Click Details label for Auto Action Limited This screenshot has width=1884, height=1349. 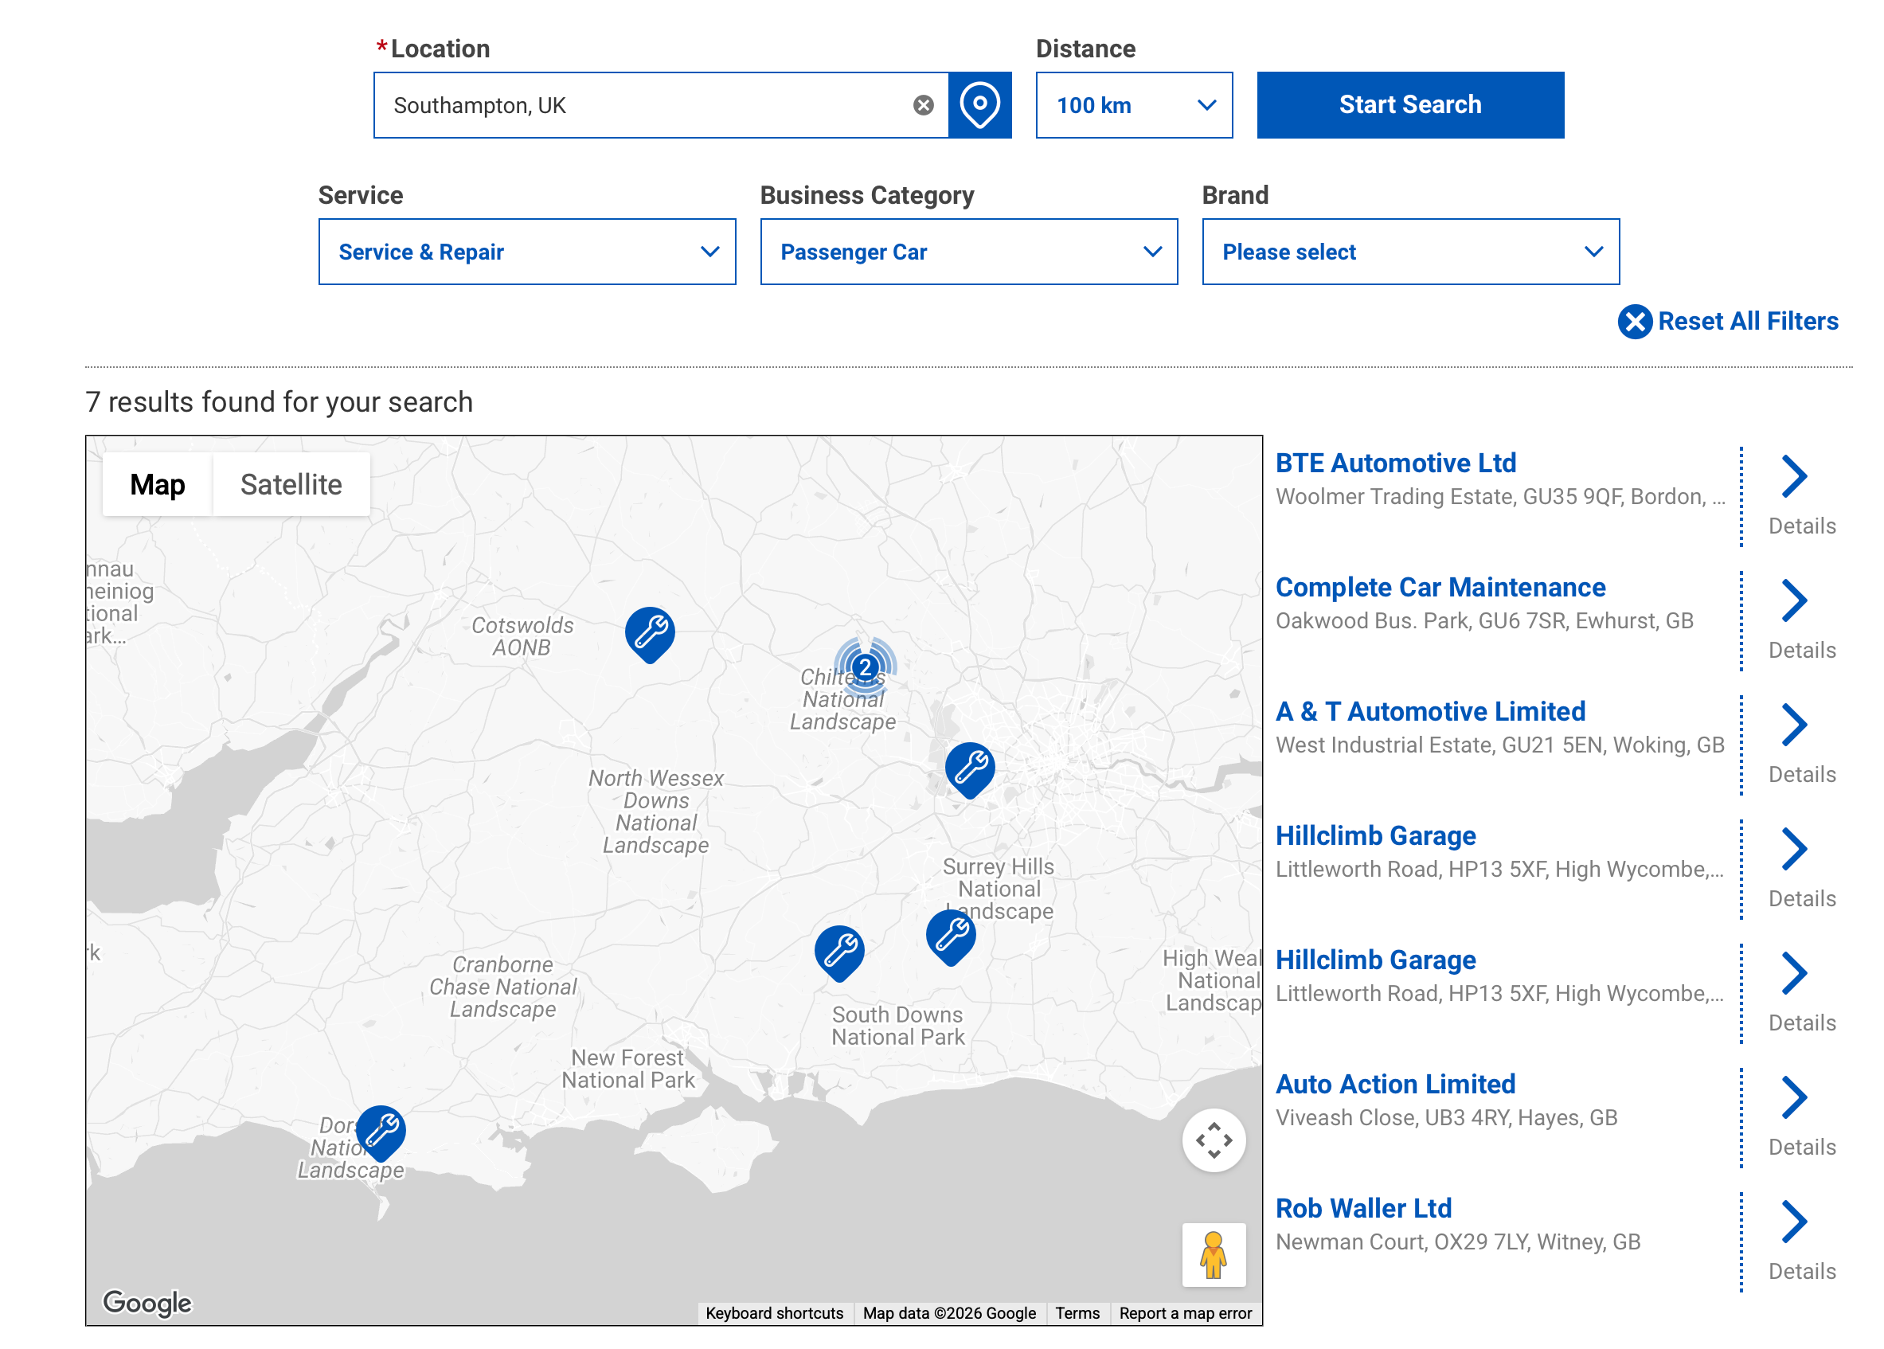click(x=1802, y=1148)
